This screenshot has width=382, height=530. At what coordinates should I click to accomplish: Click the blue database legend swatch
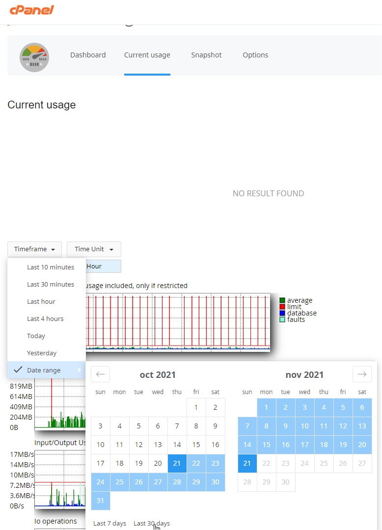click(x=282, y=313)
